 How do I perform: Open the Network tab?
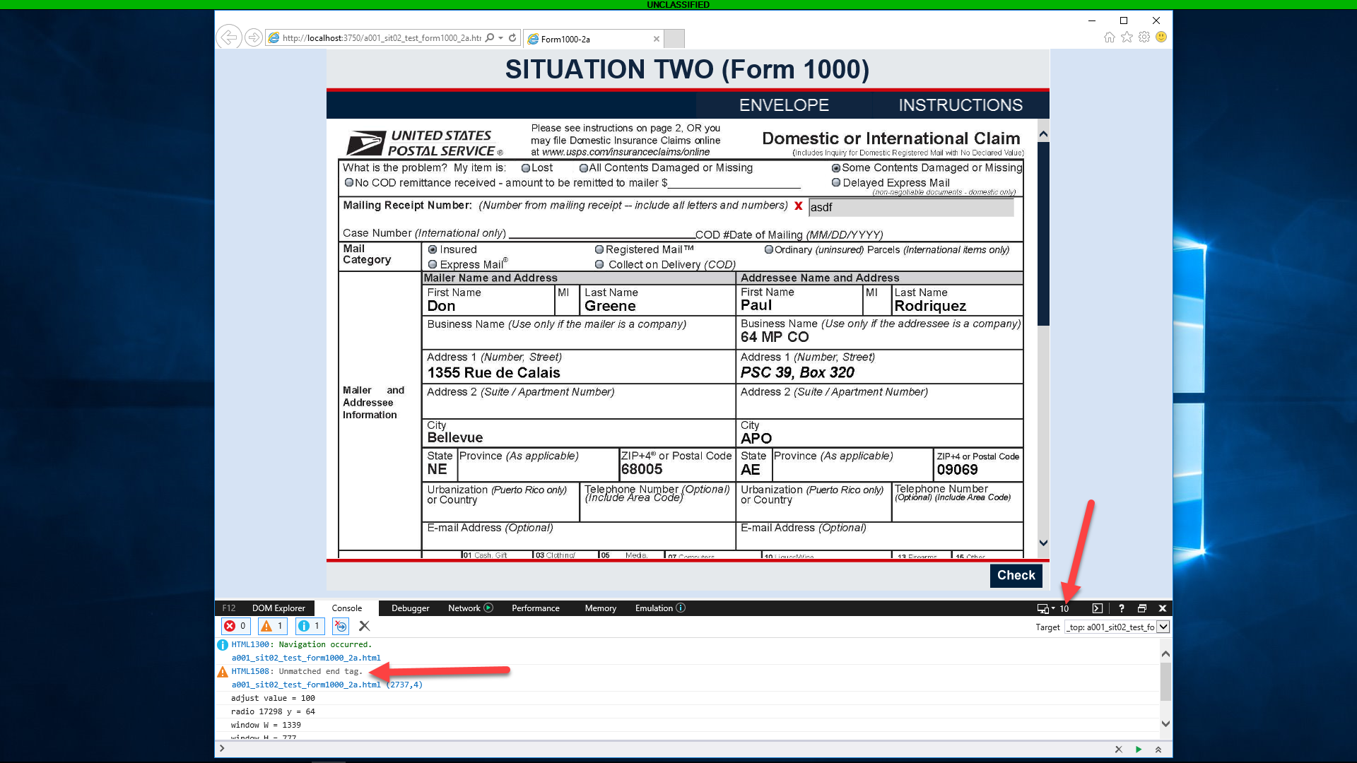click(464, 608)
